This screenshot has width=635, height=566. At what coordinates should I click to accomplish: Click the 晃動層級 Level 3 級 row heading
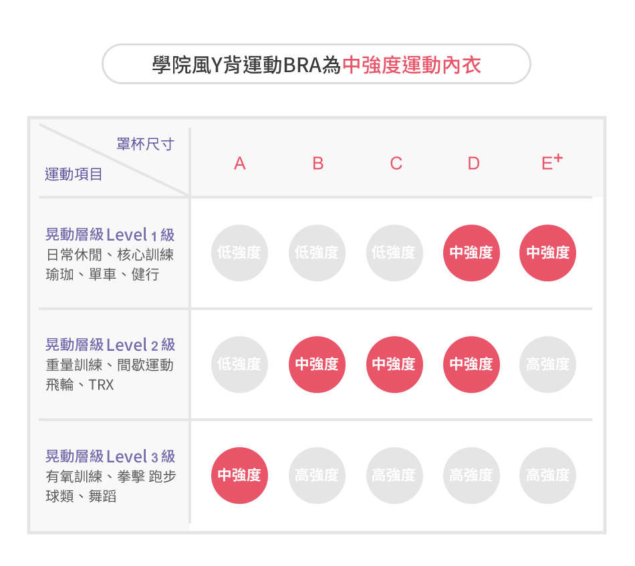(x=110, y=456)
